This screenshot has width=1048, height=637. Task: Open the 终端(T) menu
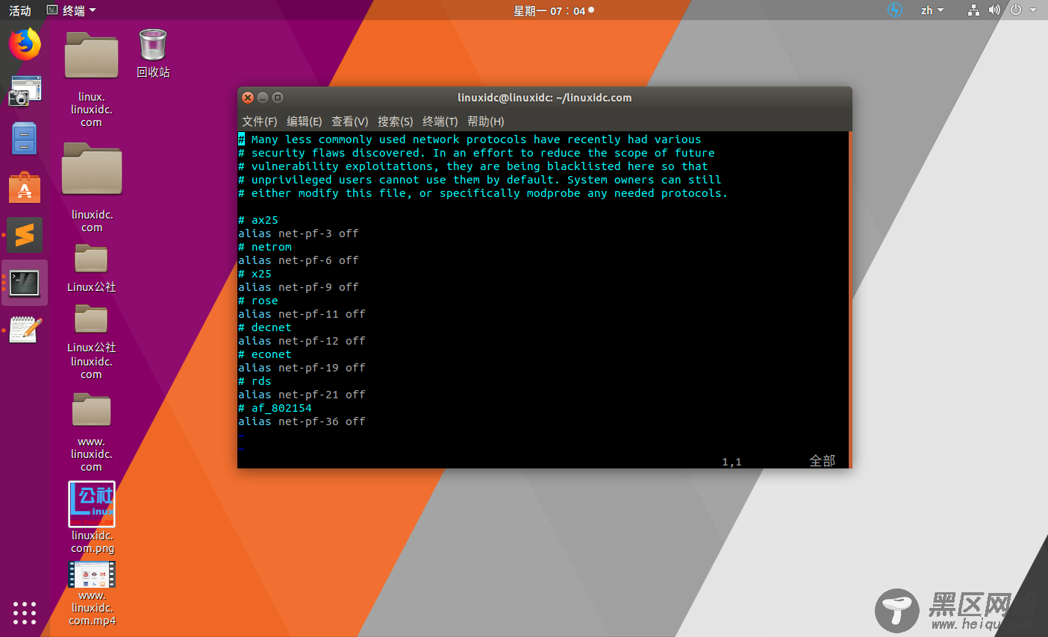tap(440, 121)
